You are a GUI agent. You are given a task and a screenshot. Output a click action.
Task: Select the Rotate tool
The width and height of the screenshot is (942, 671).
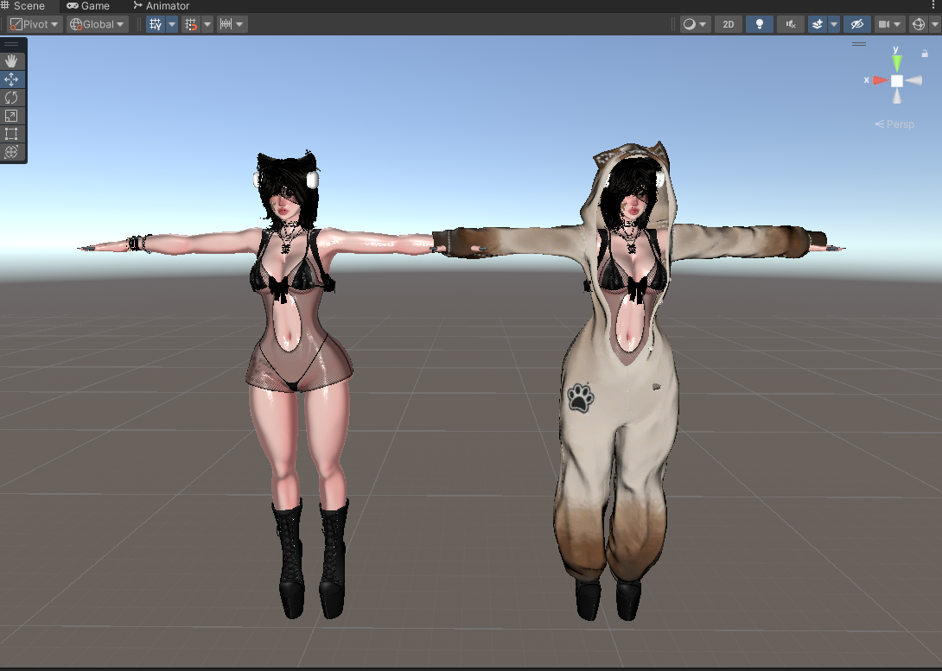[x=11, y=98]
